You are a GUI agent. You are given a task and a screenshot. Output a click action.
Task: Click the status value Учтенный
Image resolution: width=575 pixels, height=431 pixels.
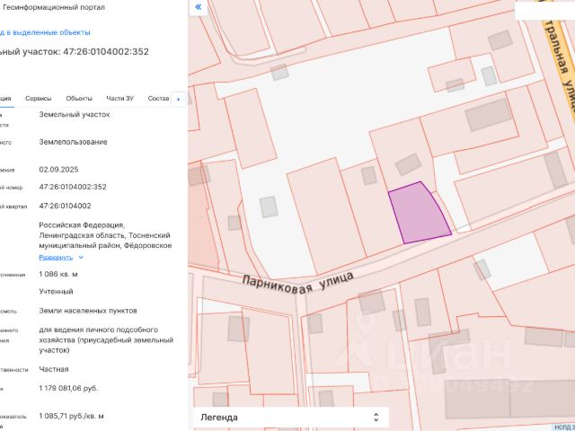[x=56, y=291]
